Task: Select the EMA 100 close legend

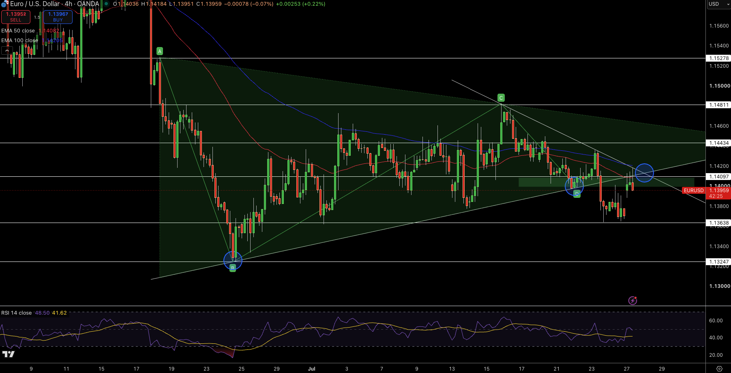Action: [20, 41]
